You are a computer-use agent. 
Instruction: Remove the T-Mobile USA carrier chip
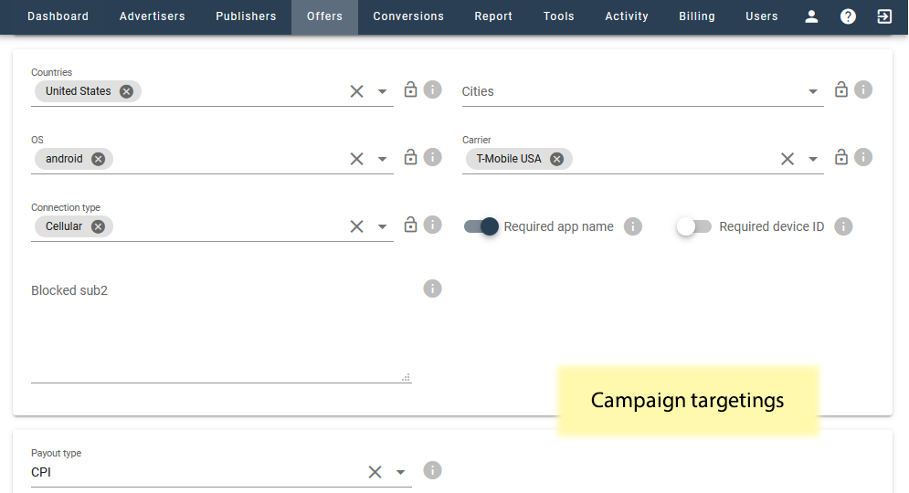click(556, 160)
